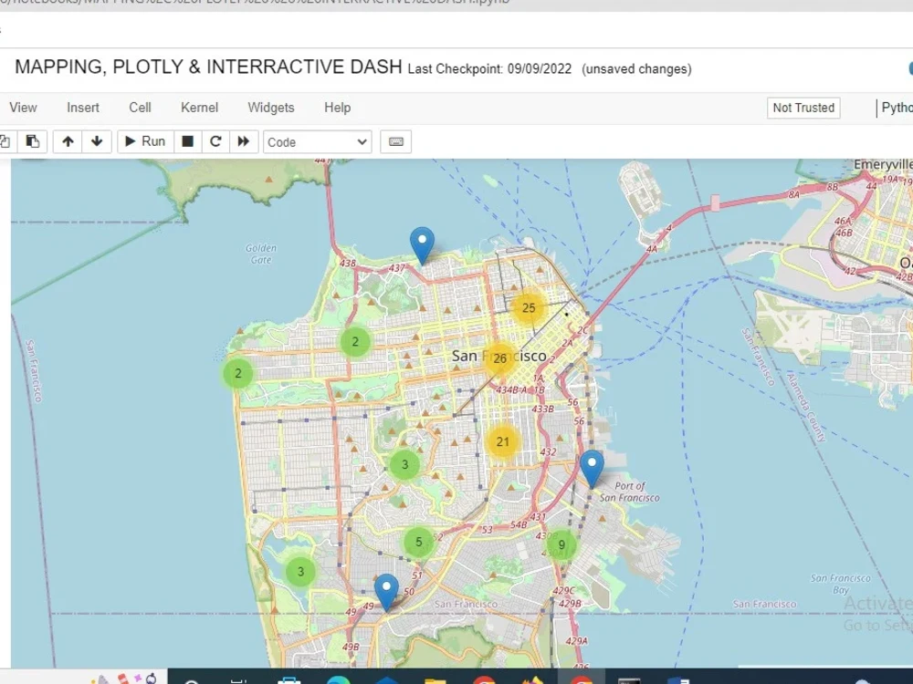Click the orange cluster marker labeled 25
The image size is (913, 684).
(529, 308)
